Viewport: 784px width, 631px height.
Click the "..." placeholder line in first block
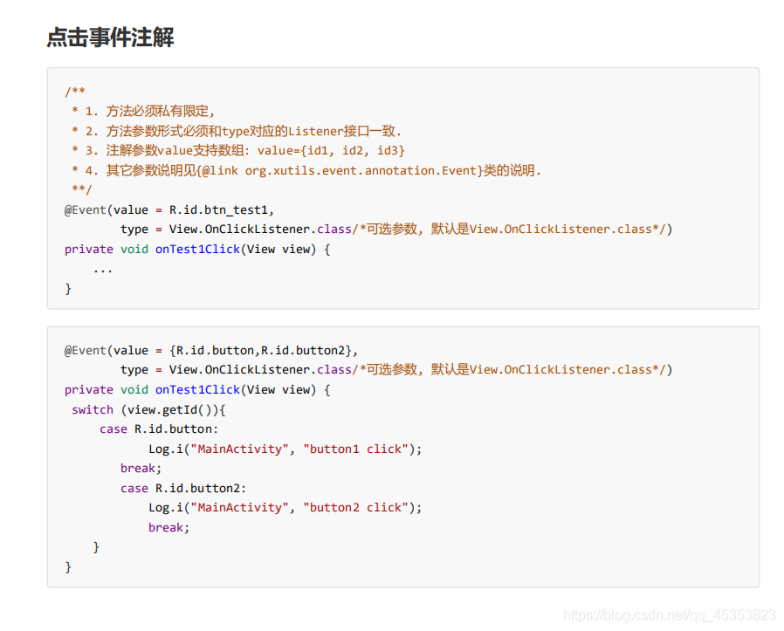pyautogui.click(x=103, y=269)
